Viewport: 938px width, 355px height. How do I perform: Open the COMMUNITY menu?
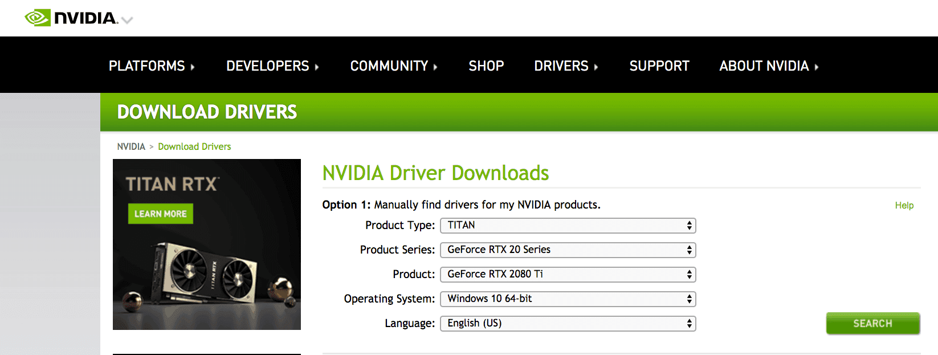coord(394,66)
